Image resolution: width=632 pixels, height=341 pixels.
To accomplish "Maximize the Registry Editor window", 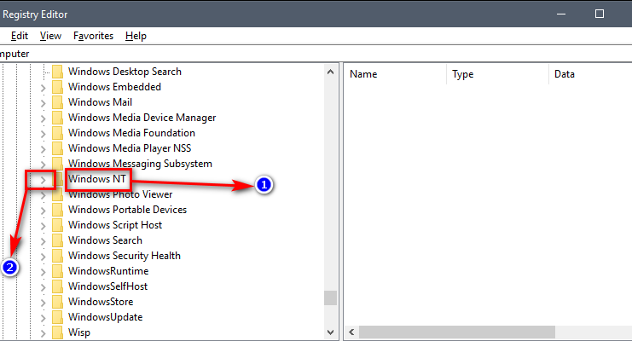I will [x=600, y=14].
